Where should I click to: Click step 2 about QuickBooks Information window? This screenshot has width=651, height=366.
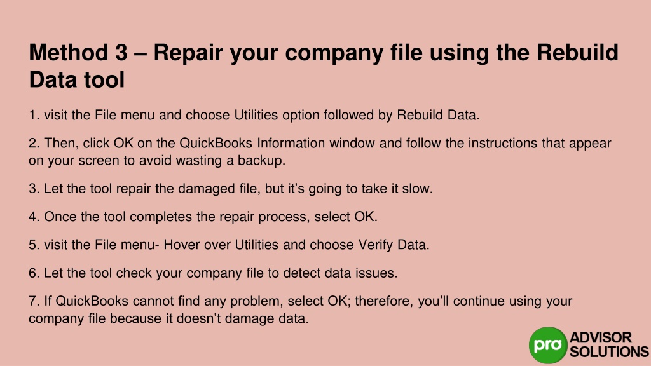[x=320, y=152]
